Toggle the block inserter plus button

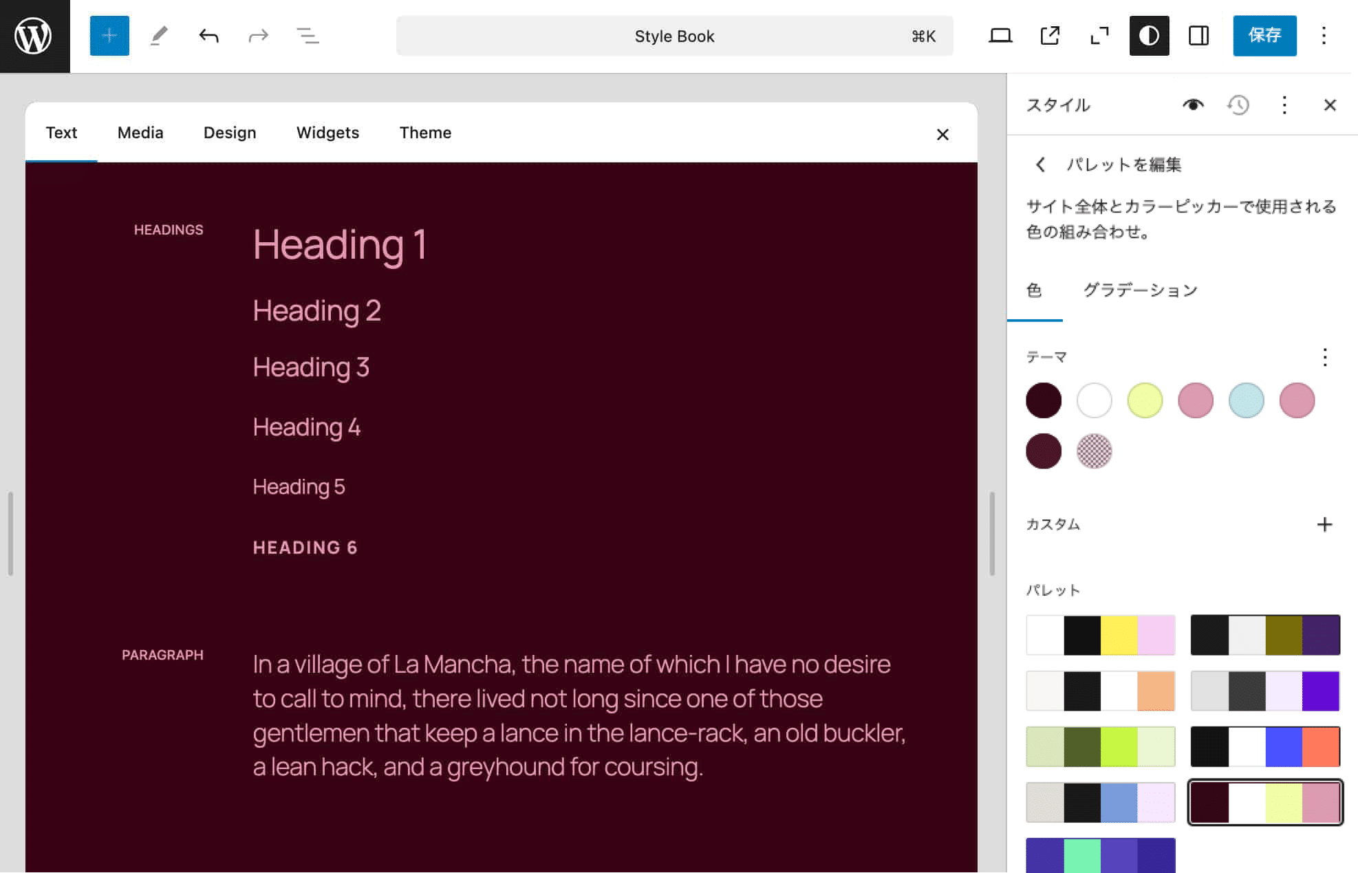point(109,36)
